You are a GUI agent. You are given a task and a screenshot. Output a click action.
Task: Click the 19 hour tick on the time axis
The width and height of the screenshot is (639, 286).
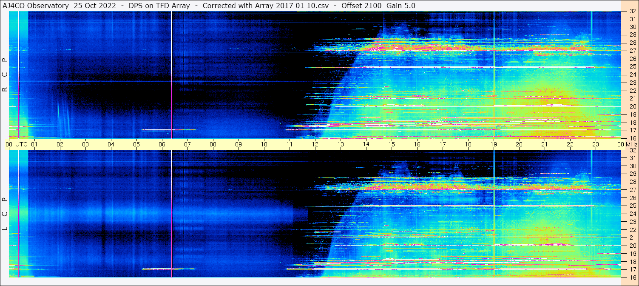tap(494, 144)
